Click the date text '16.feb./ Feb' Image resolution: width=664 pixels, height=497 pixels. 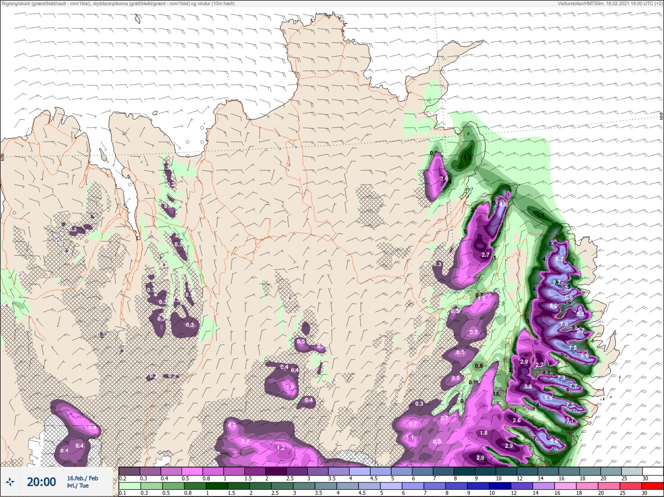(x=82, y=478)
